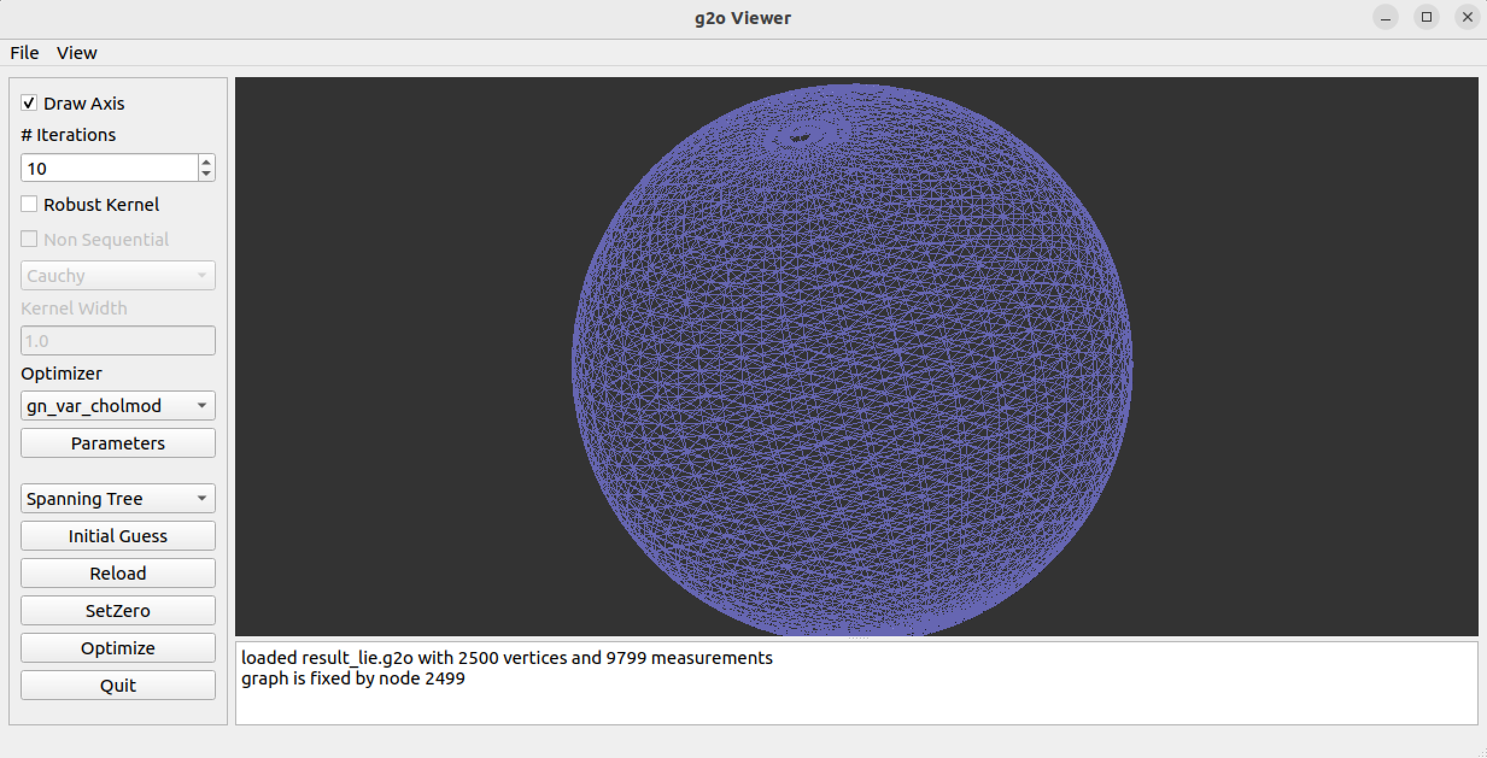
Task: Click the iterations number input field
Action: pyautogui.click(x=109, y=168)
